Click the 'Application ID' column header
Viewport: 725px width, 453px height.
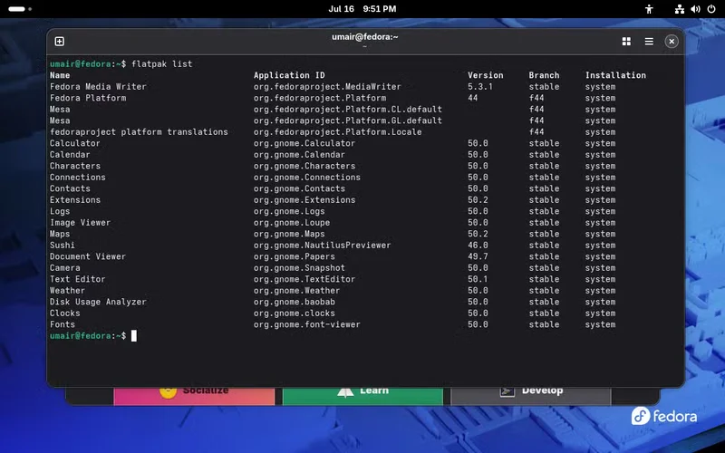coord(289,75)
